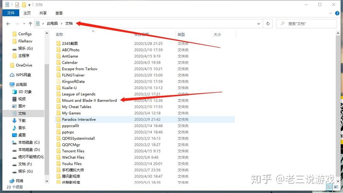Expand the ribbon with the chevron arrow
Image resolution: width=343 pixels, height=193 pixels.
(x=331, y=13)
